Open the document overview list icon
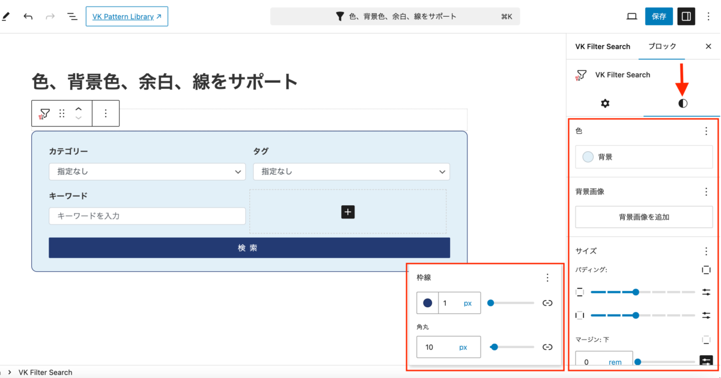 [x=72, y=16]
